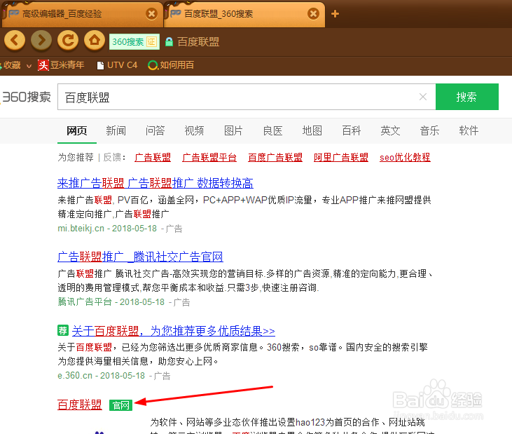
Task: Select the 视频 search tab
Action: coord(194,130)
